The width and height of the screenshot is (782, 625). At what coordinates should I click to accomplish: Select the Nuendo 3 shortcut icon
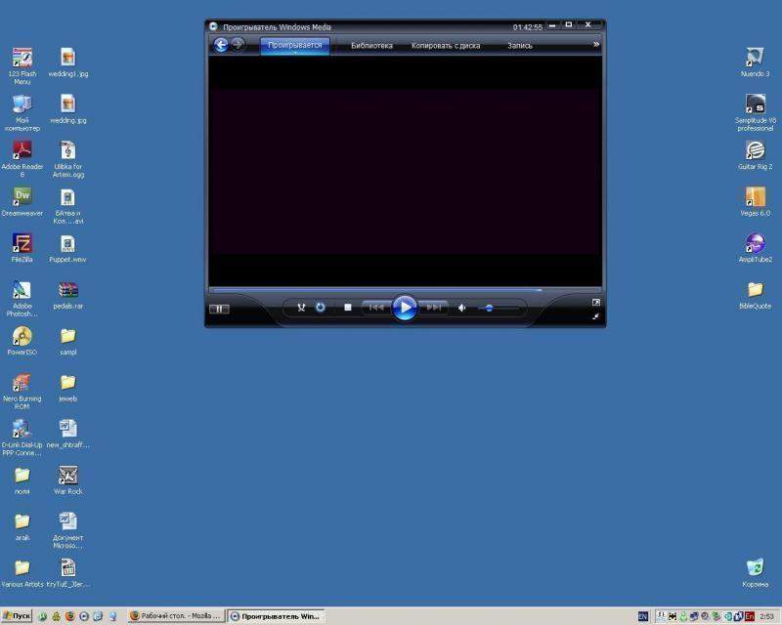pyautogui.click(x=755, y=62)
